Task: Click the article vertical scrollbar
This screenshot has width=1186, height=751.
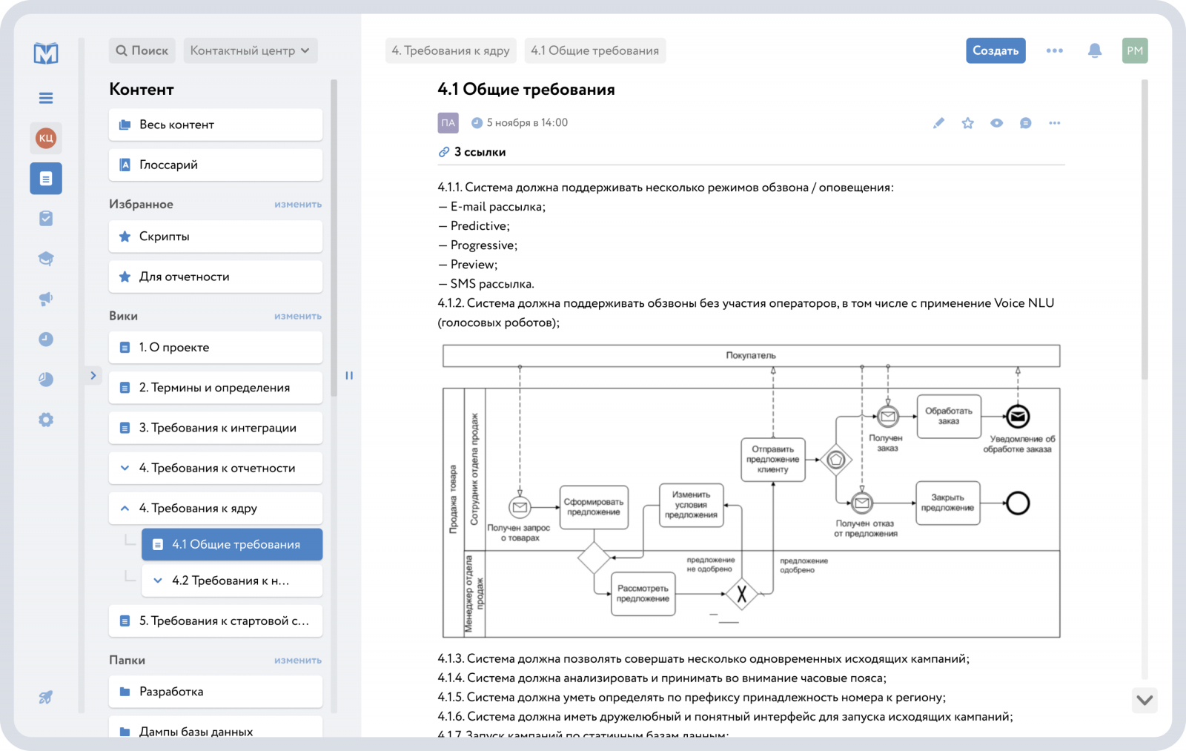Action: click(1144, 230)
